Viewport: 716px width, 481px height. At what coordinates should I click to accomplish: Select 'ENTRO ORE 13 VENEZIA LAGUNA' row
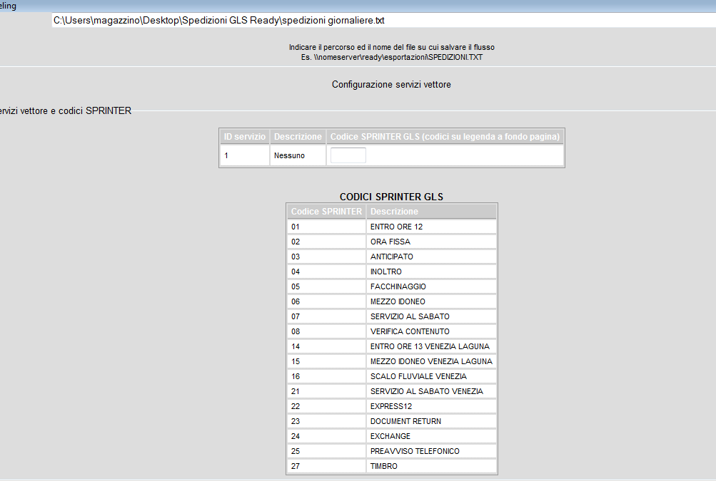tap(392, 346)
